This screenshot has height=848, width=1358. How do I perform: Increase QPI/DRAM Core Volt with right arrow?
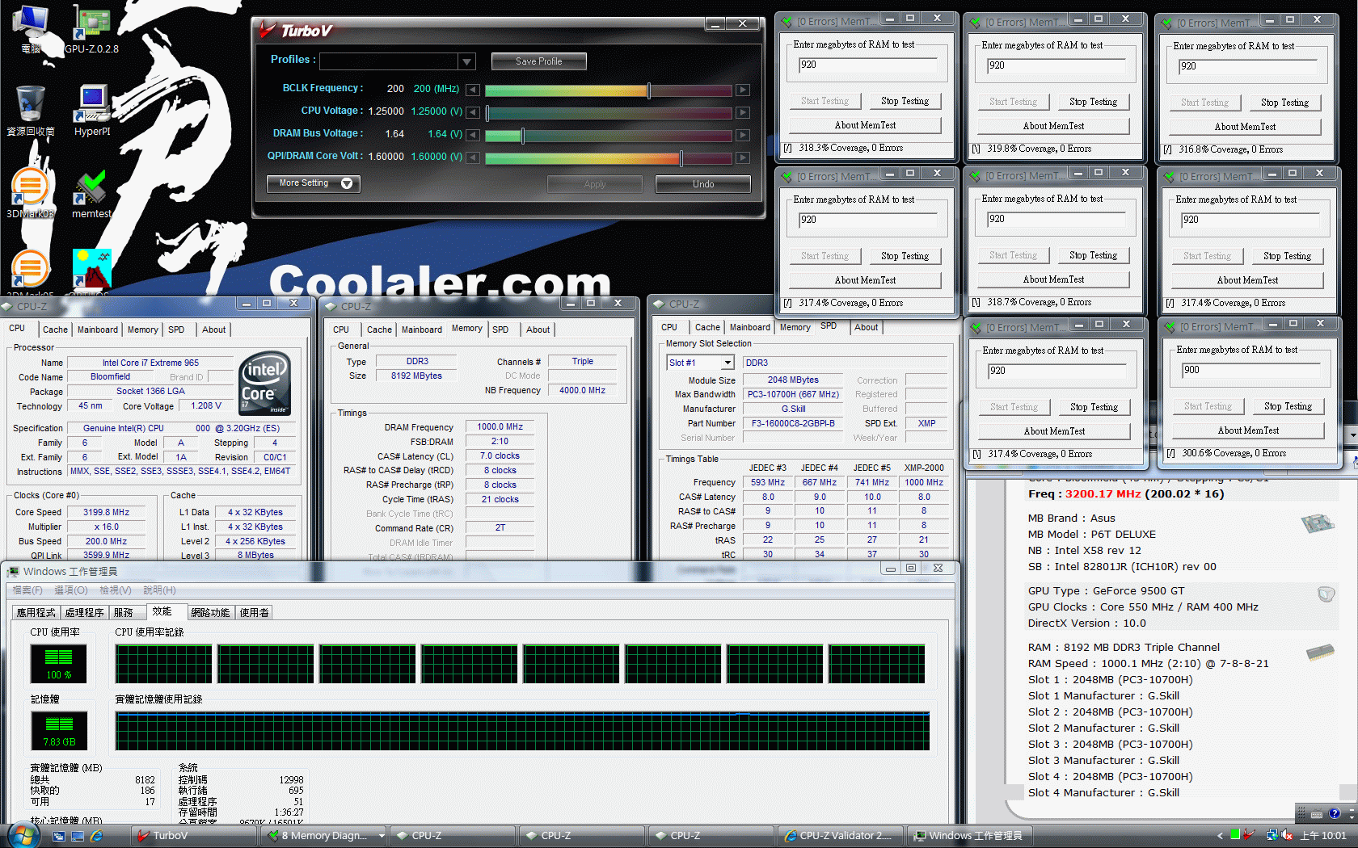(743, 157)
